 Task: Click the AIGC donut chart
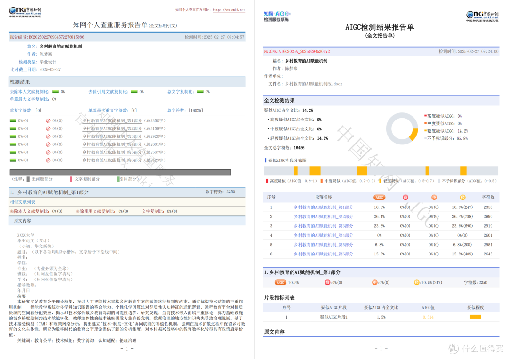pos(402,128)
